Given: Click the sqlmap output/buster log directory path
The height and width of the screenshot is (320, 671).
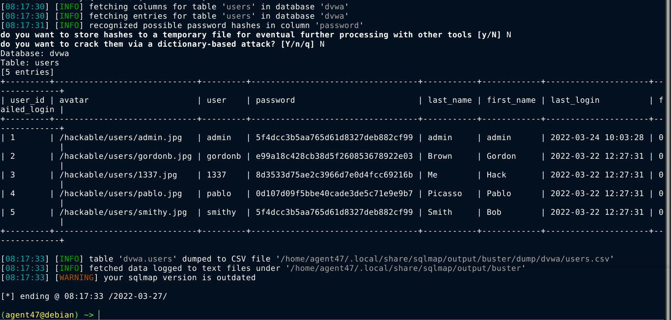Looking at the screenshot, I should point(406,268).
